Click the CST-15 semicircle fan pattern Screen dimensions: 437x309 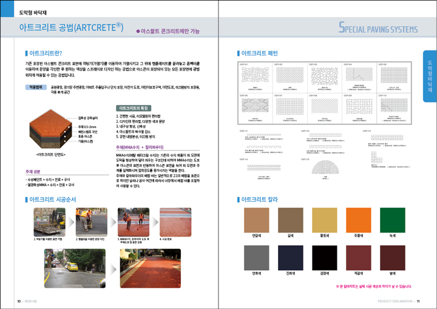point(325,167)
